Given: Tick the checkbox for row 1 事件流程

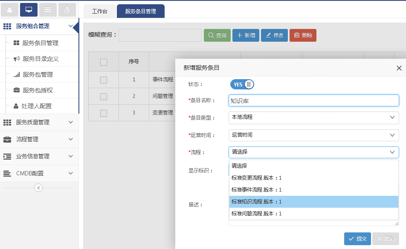Looking at the screenshot, I should pos(104,80).
